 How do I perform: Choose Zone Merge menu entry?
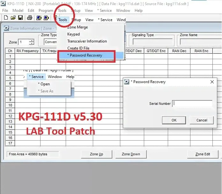pyautogui.click(x=78, y=27)
